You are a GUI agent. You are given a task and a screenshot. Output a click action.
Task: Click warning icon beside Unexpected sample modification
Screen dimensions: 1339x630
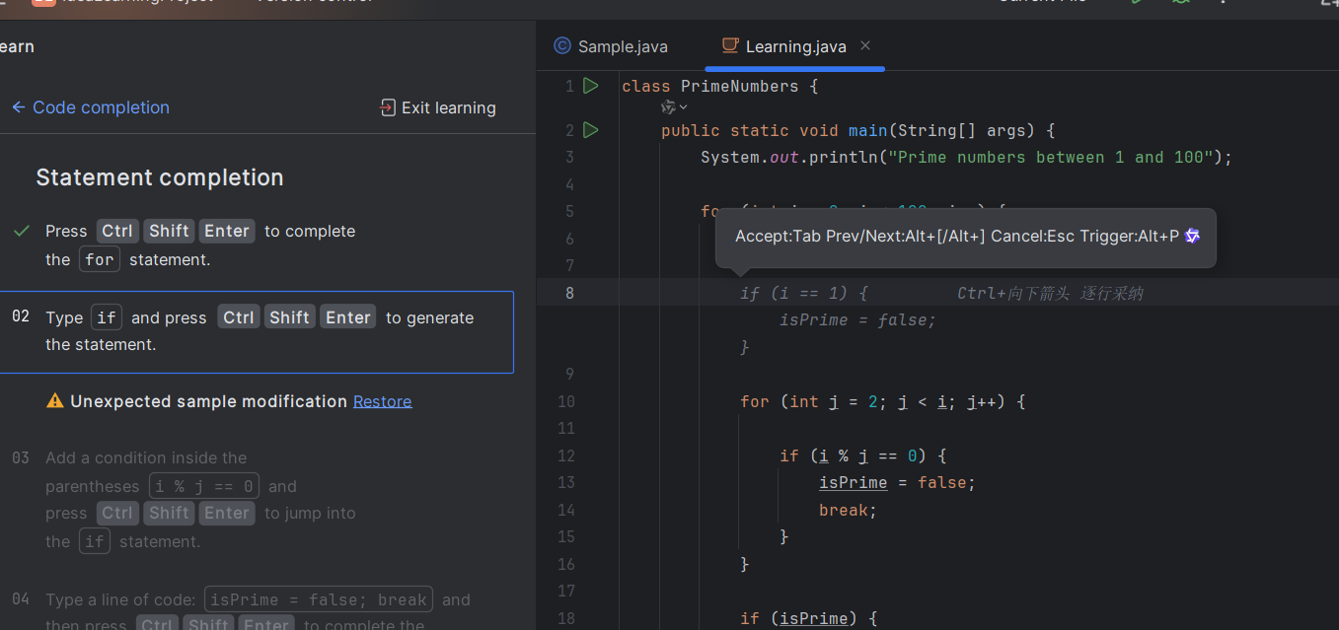[x=55, y=401]
